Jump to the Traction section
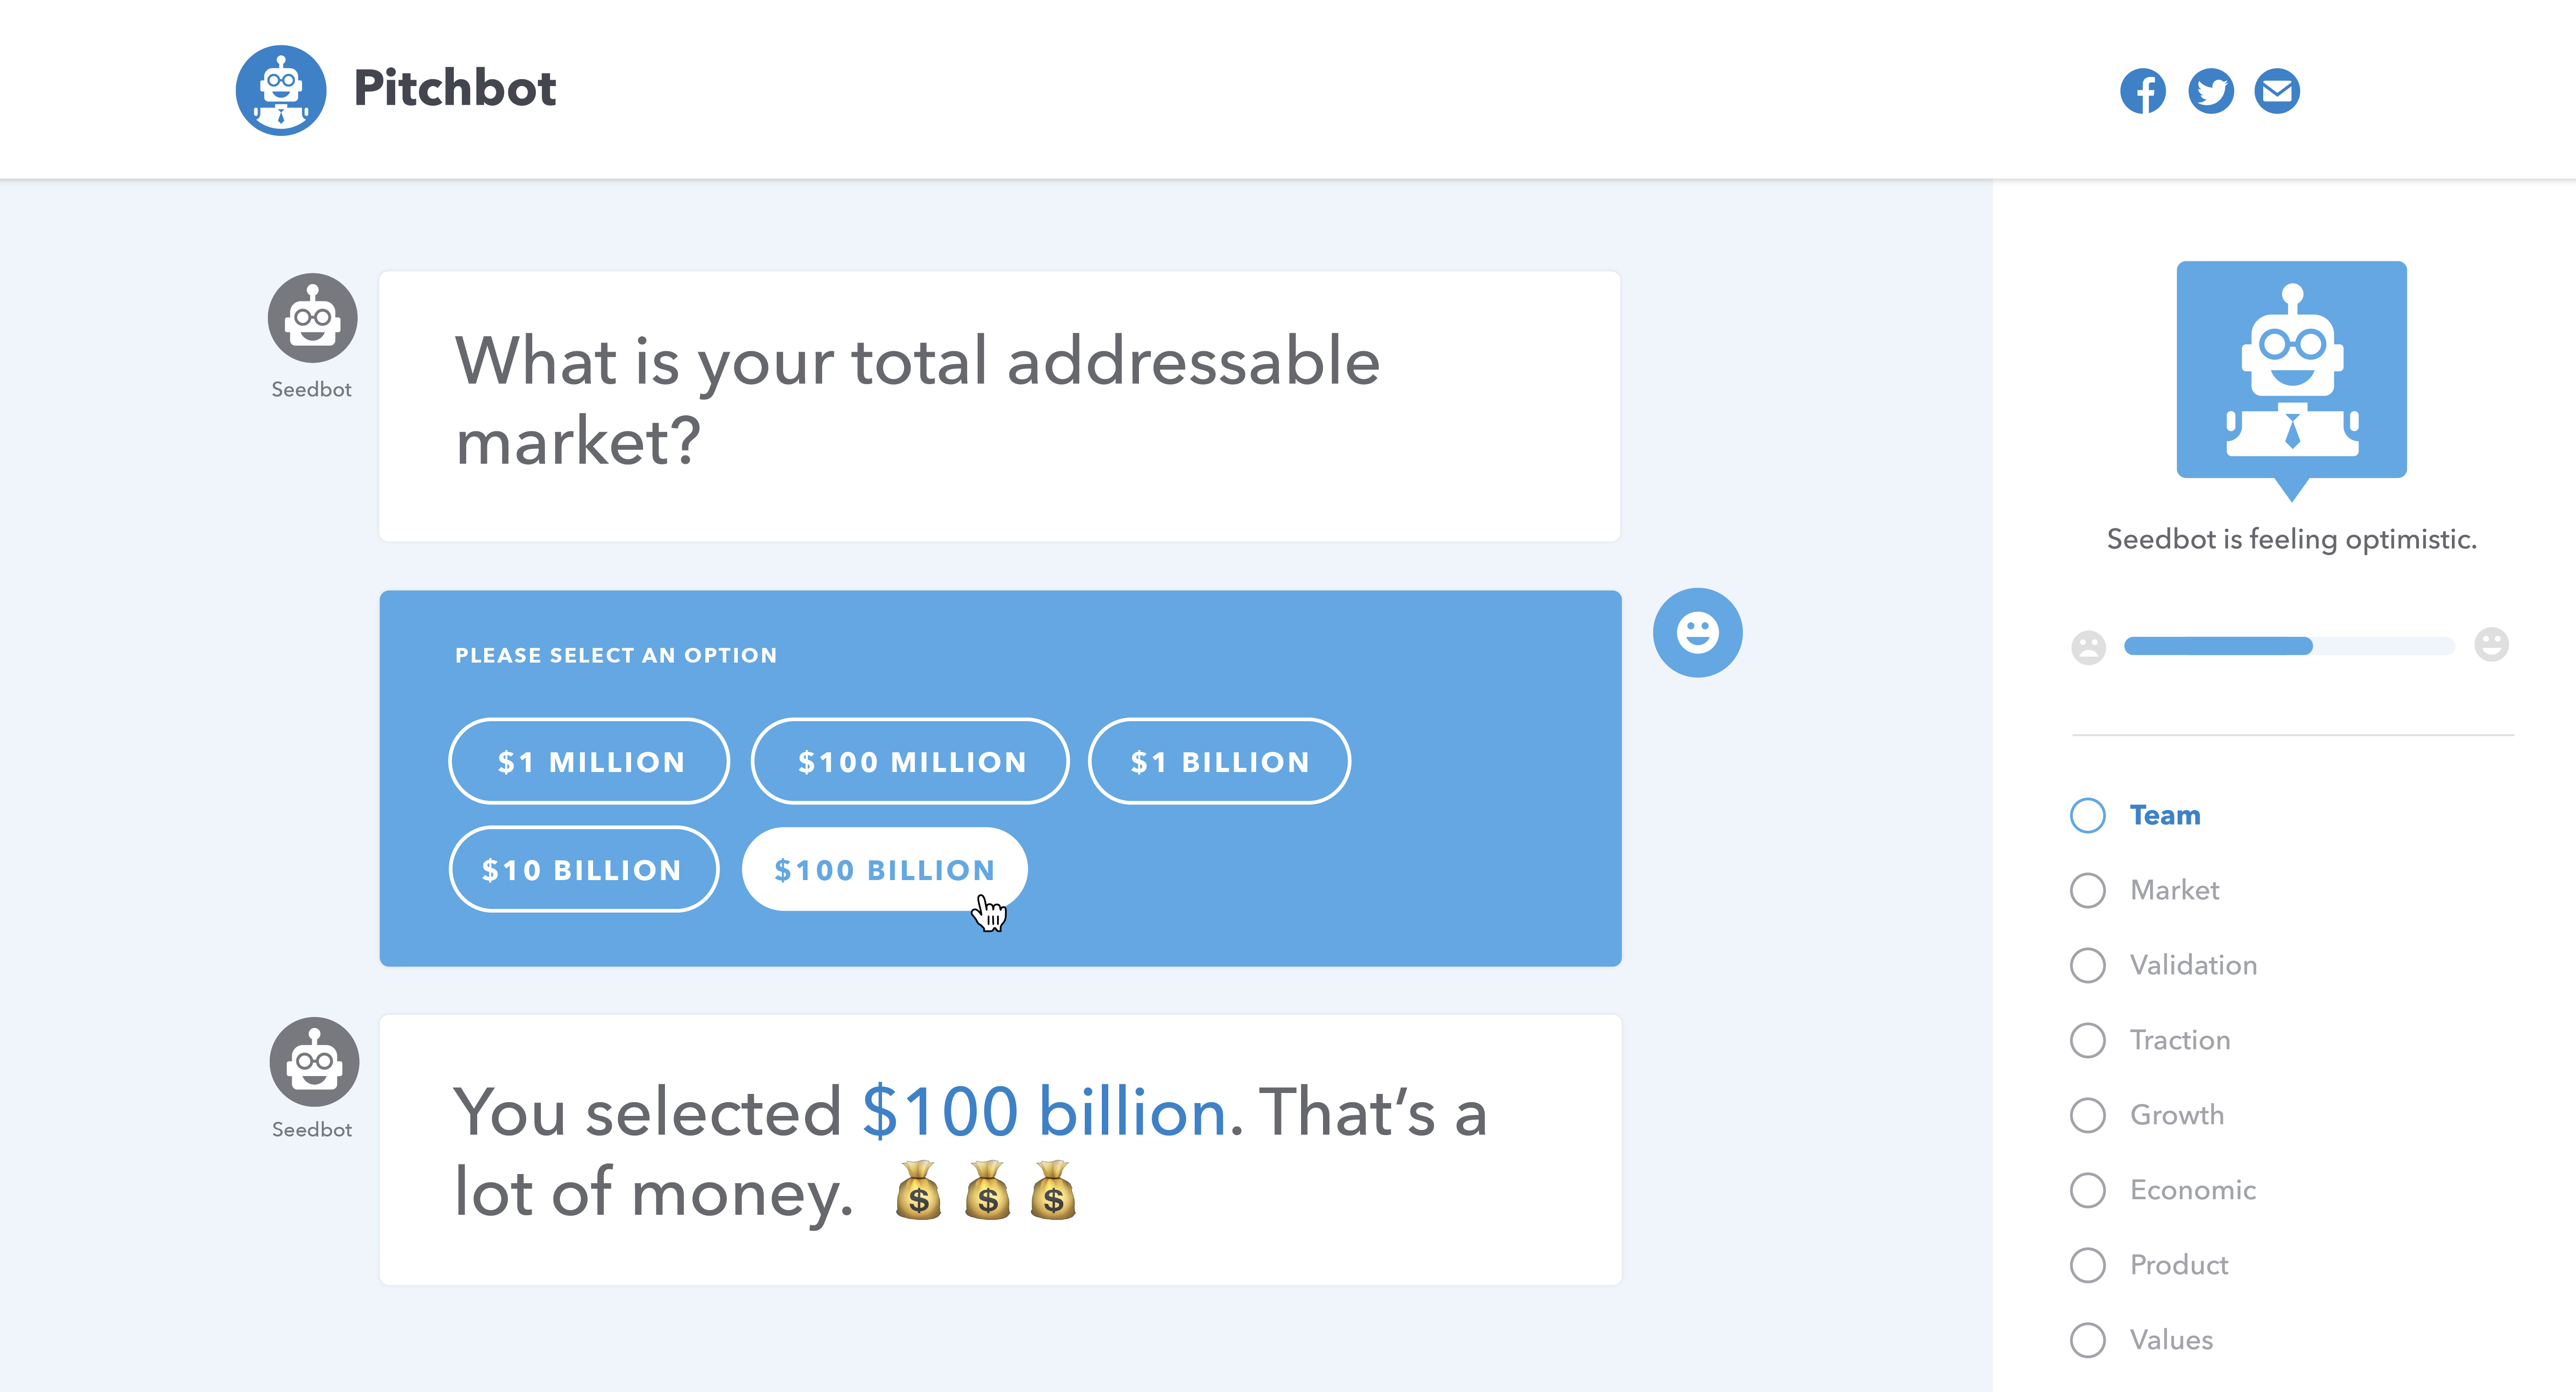The image size is (2576, 1392). click(x=2179, y=1040)
